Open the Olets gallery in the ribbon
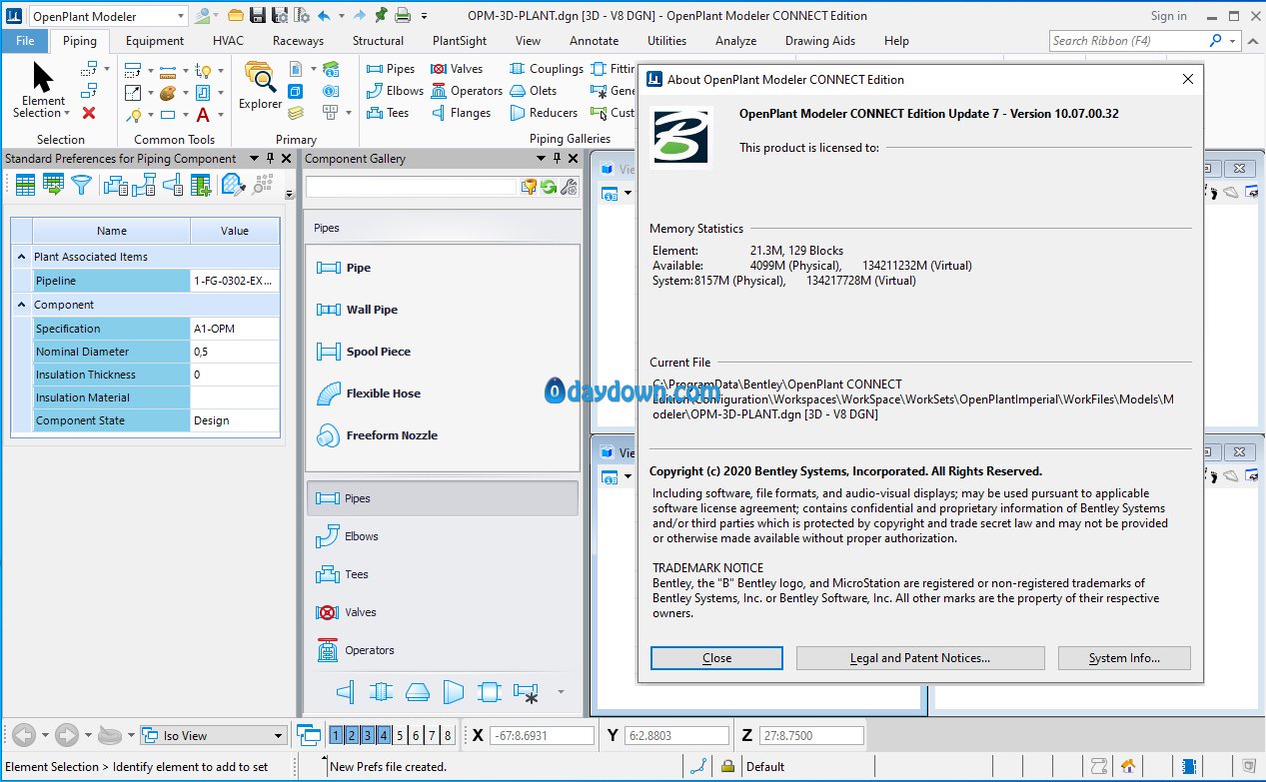The height and width of the screenshot is (782, 1266). coord(533,91)
